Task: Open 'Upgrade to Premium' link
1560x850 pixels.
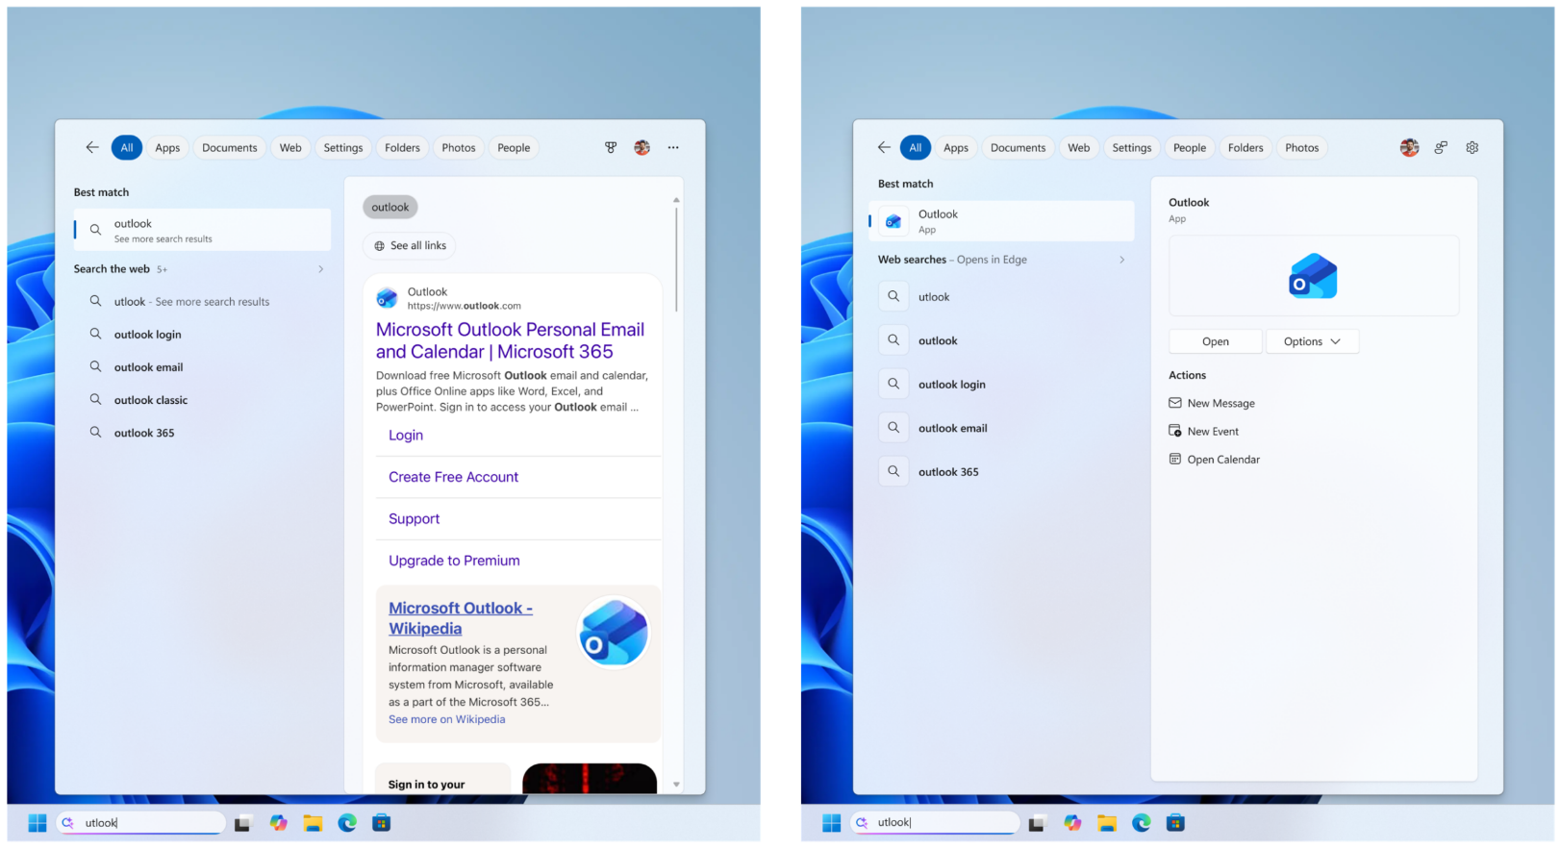Action: [x=454, y=561]
